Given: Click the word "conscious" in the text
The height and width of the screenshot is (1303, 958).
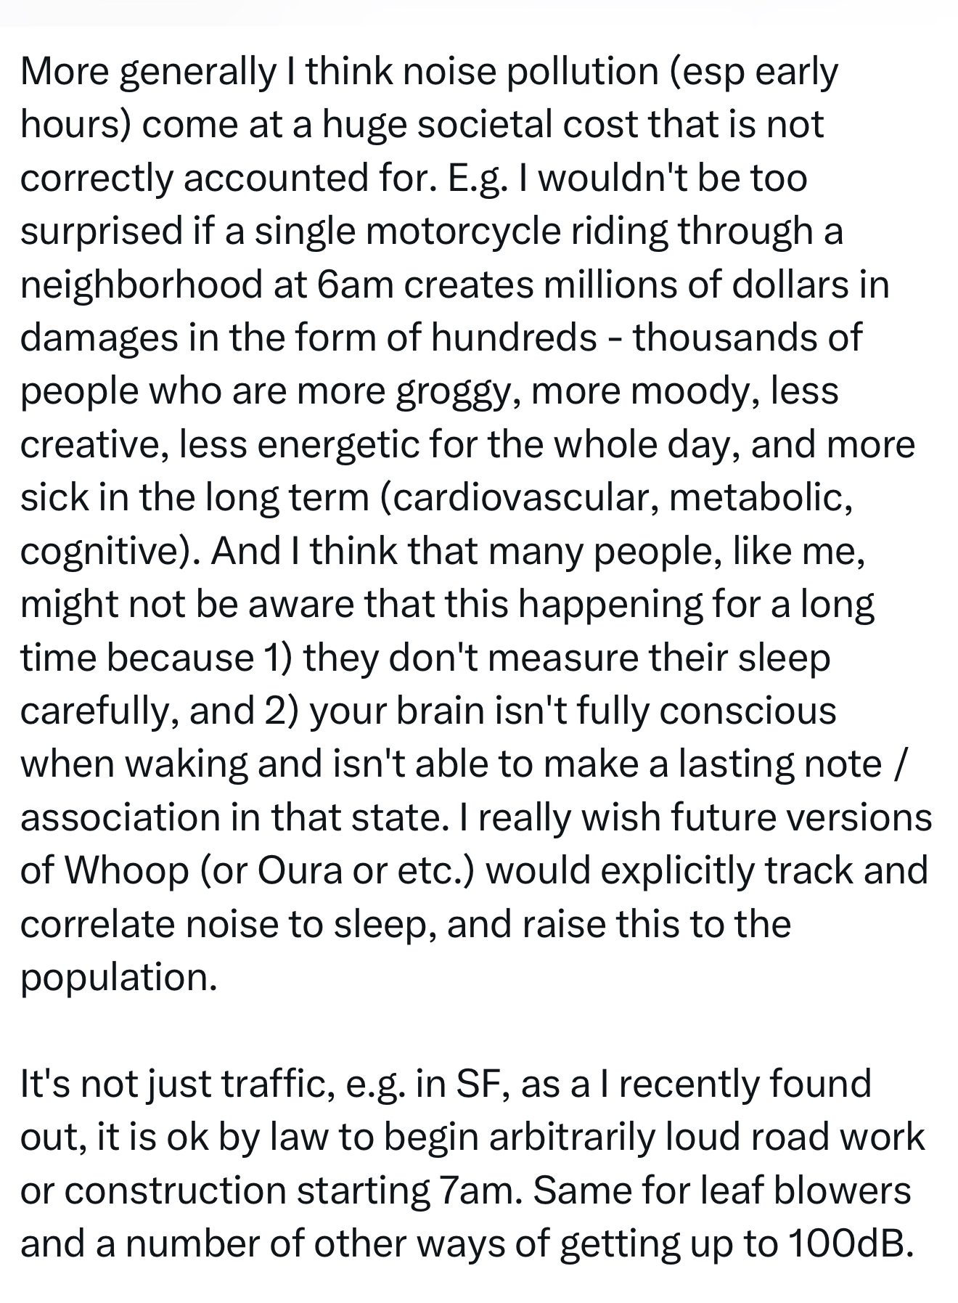Looking at the screenshot, I should [748, 711].
